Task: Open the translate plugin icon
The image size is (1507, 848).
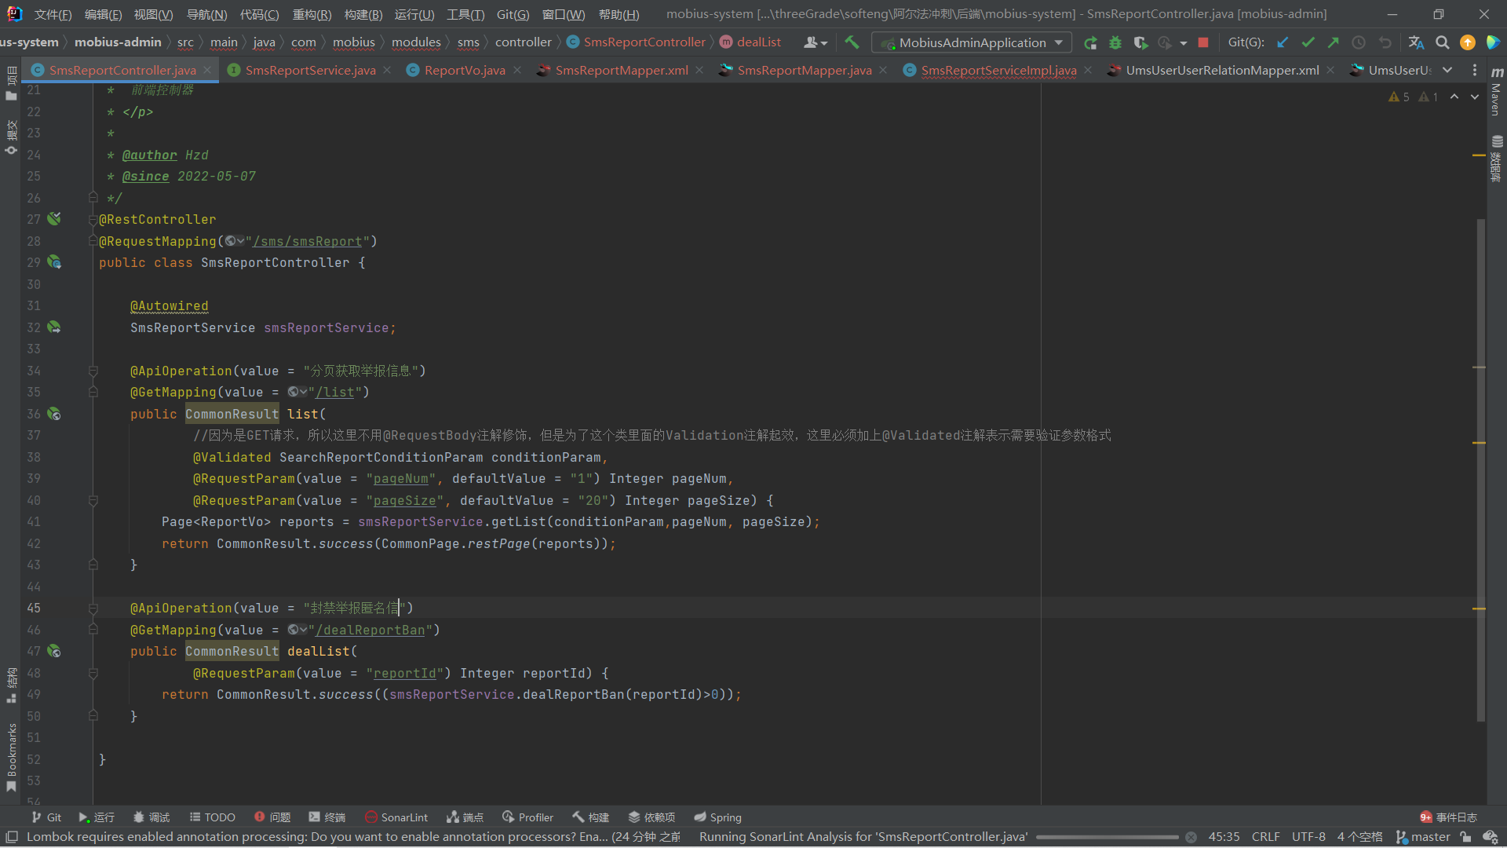Action: 1416,42
